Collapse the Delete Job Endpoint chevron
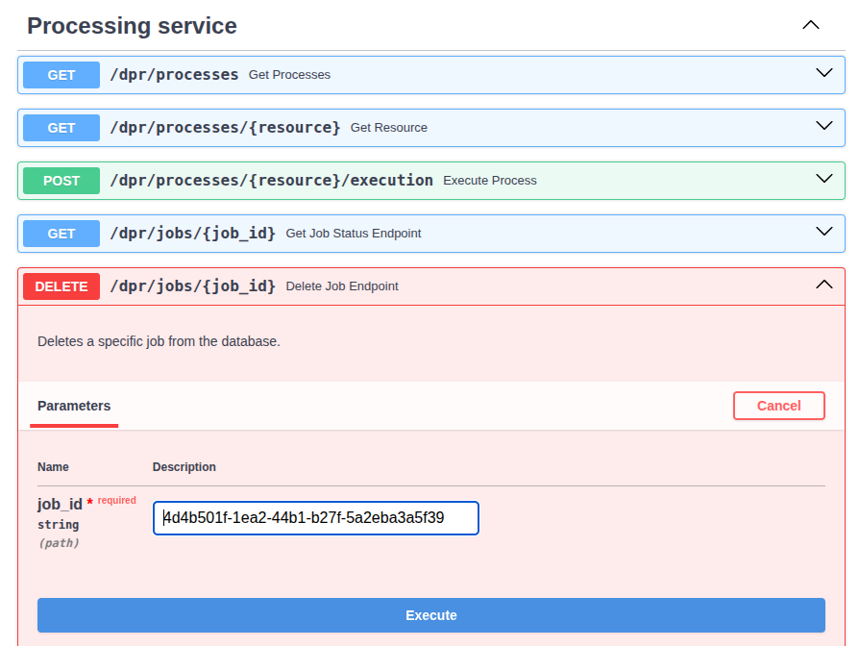This screenshot has height=646, width=859. pos(823,285)
